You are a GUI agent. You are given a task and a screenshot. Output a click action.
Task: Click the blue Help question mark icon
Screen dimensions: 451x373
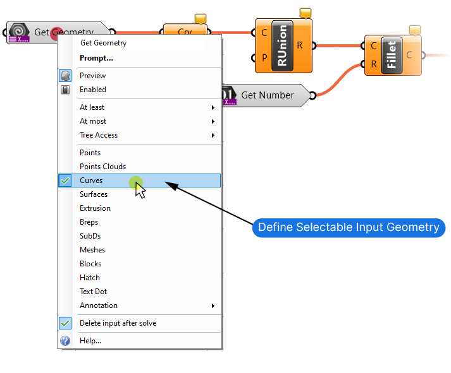coord(66,341)
